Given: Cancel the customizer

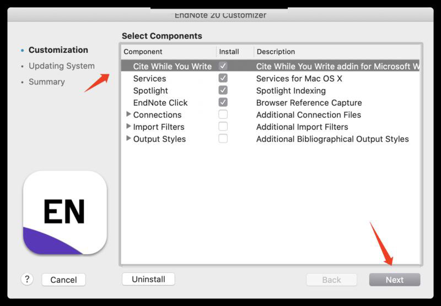Looking at the screenshot, I should [63, 280].
